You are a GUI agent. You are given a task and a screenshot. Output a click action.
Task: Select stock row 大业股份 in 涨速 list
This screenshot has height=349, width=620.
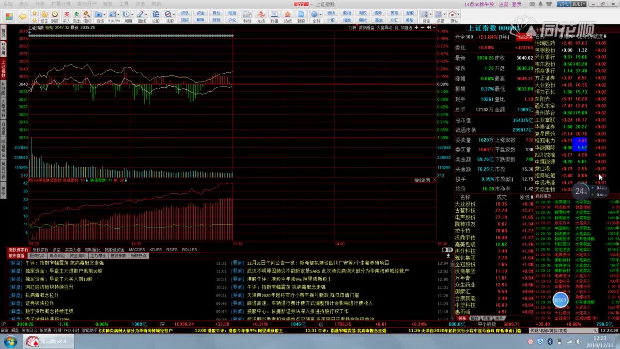click(494, 204)
